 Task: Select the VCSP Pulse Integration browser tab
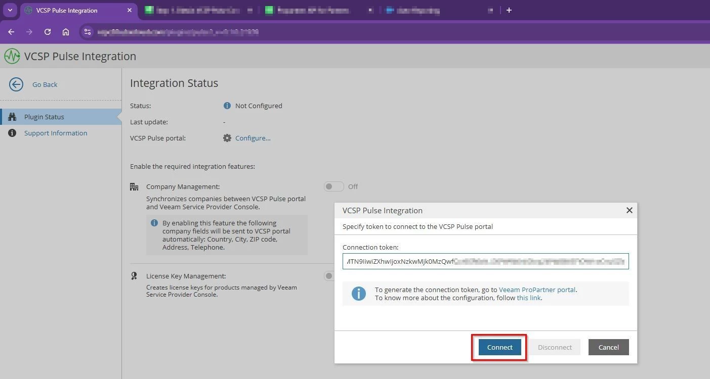pos(79,10)
